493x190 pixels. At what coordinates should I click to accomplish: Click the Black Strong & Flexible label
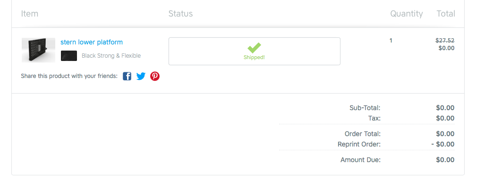111,56
